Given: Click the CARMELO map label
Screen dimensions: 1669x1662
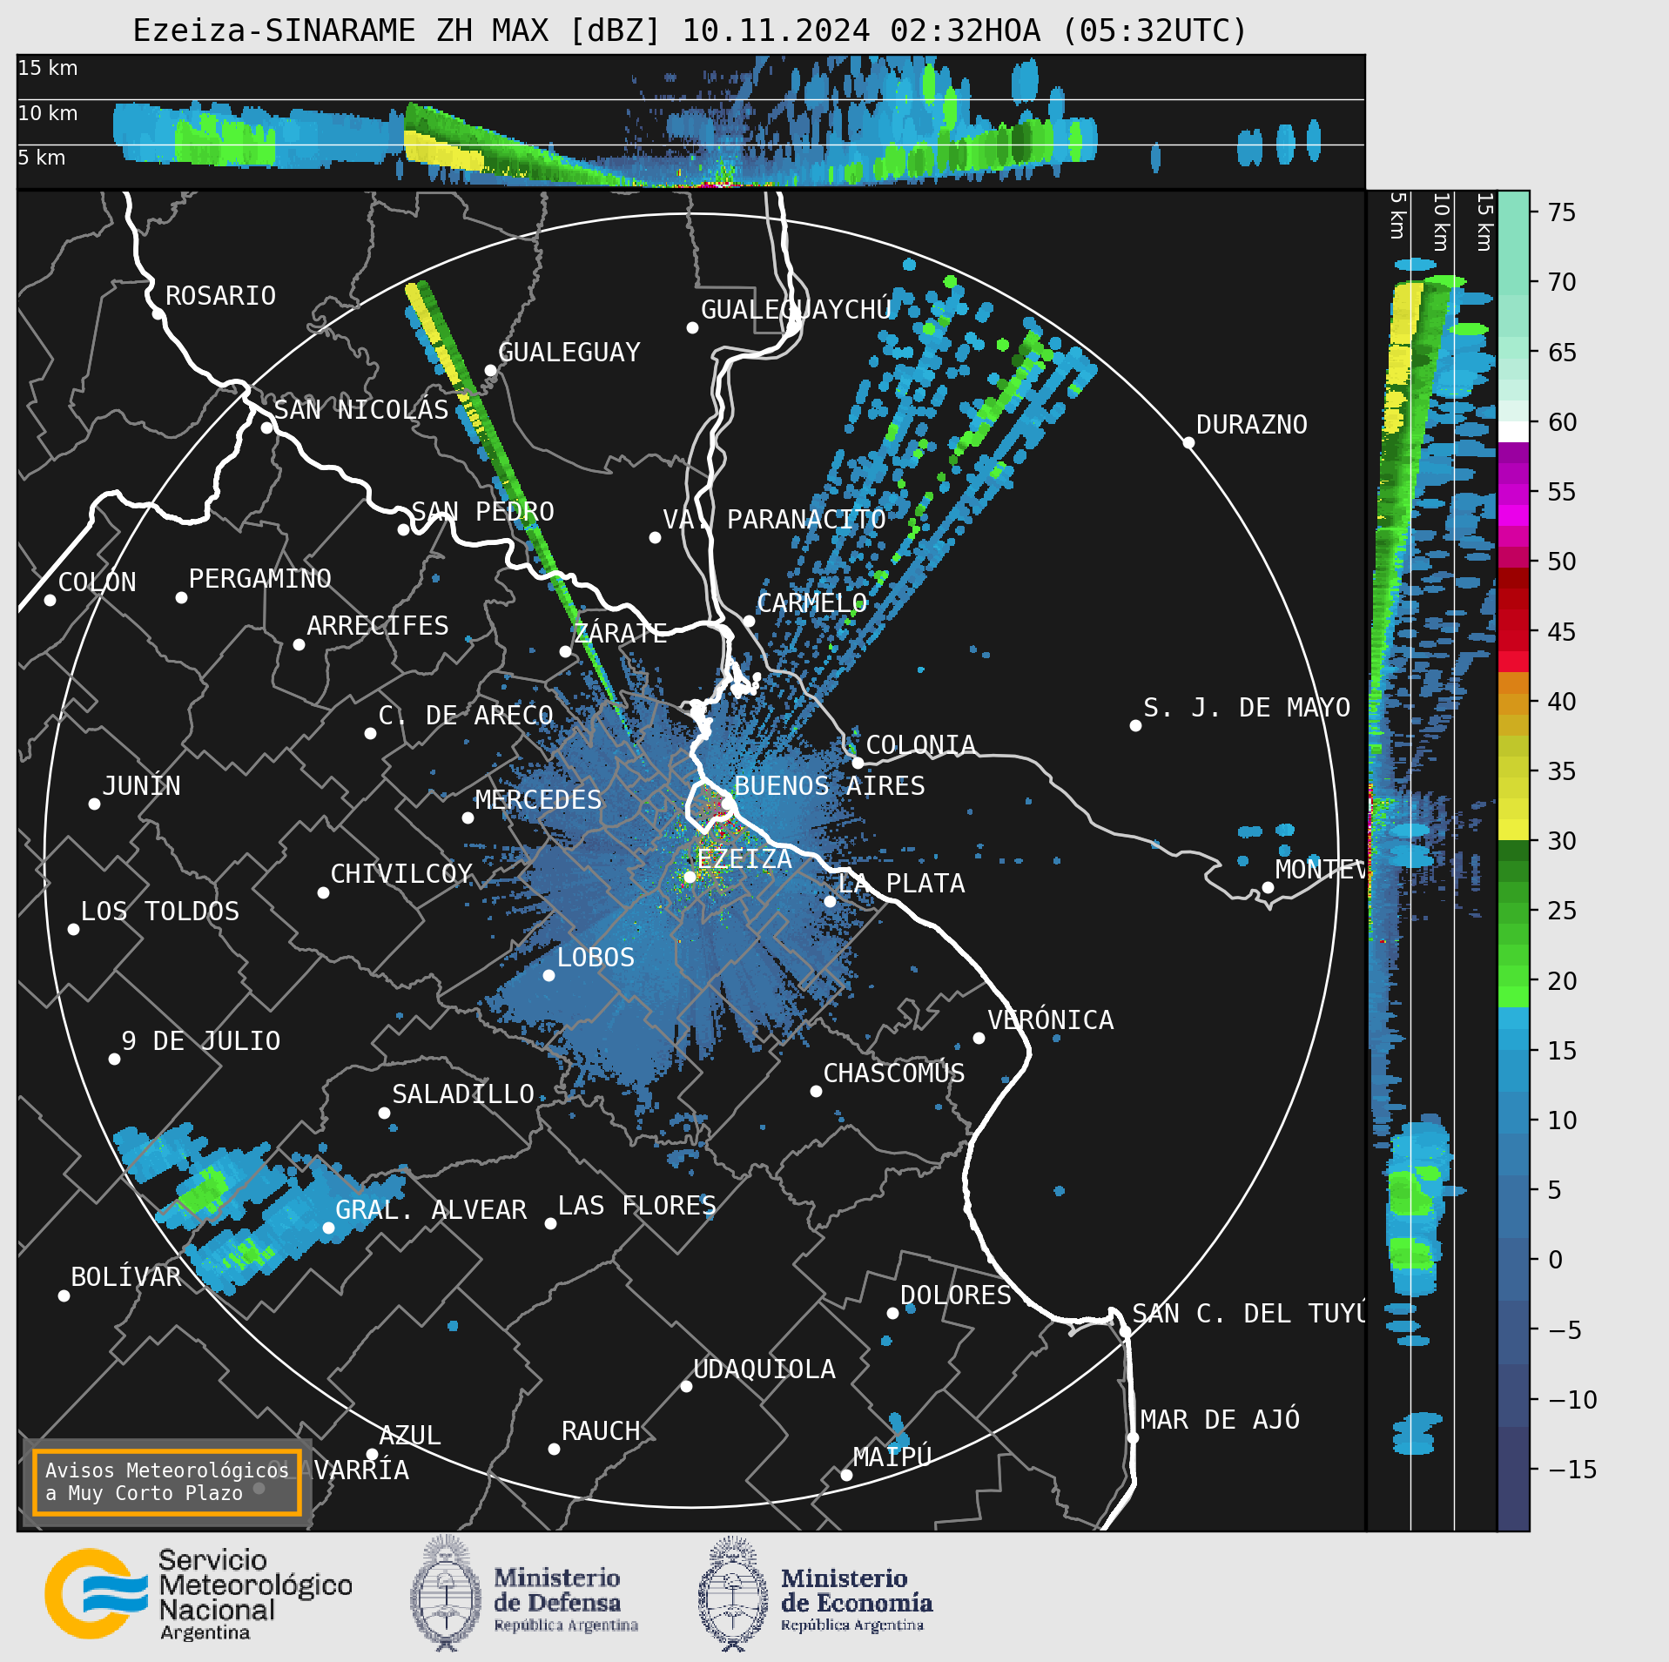Looking at the screenshot, I should [x=812, y=602].
